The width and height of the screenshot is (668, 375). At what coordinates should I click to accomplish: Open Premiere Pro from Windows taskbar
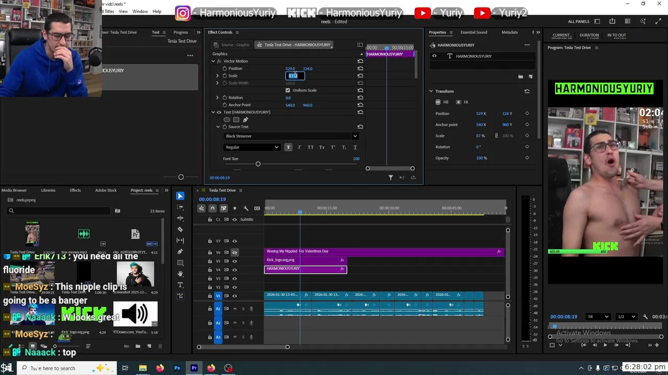(x=194, y=368)
